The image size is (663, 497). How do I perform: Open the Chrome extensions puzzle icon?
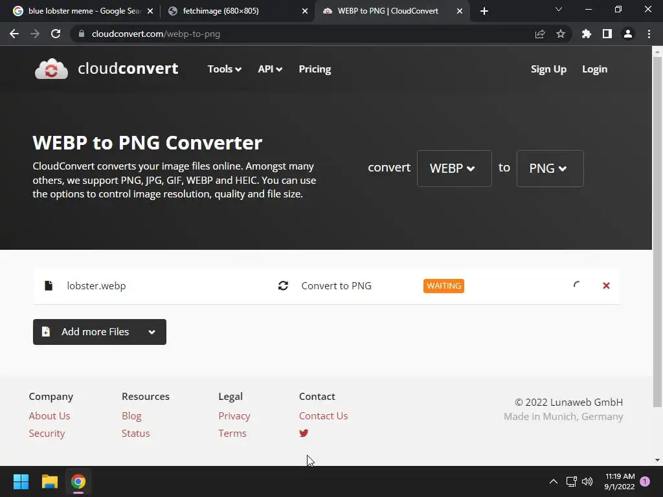586,34
